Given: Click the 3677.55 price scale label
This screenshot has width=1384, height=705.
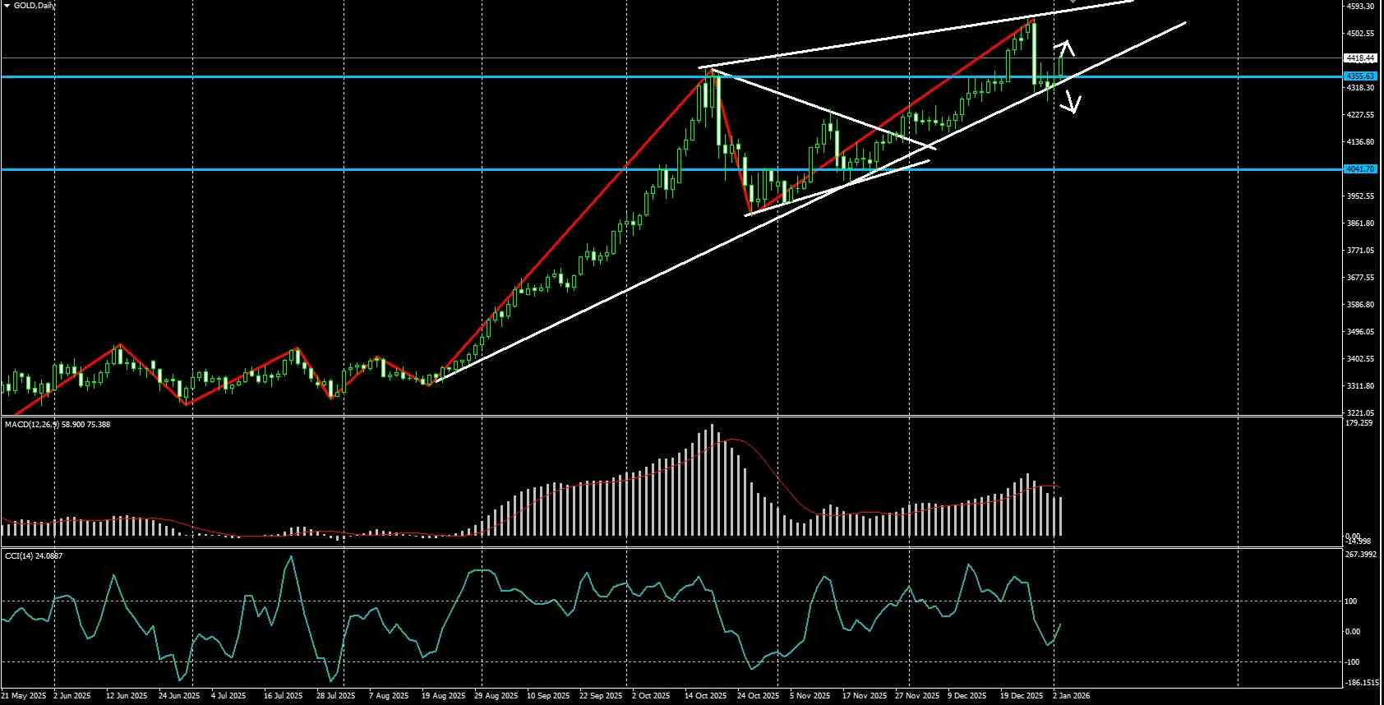Looking at the screenshot, I should pos(1360,278).
